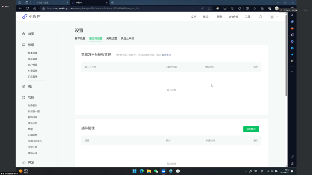Screen dimensions: 312x175
Task: Open WeChat from taskbar
Action: 156,171
